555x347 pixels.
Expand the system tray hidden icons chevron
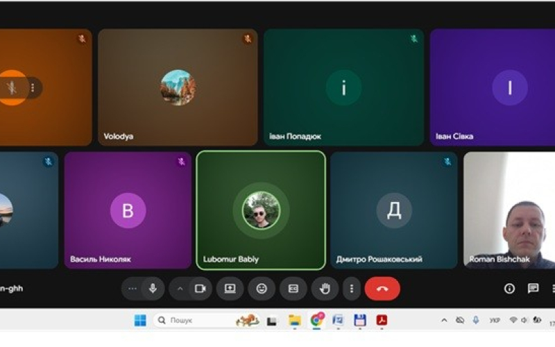tap(444, 320)
